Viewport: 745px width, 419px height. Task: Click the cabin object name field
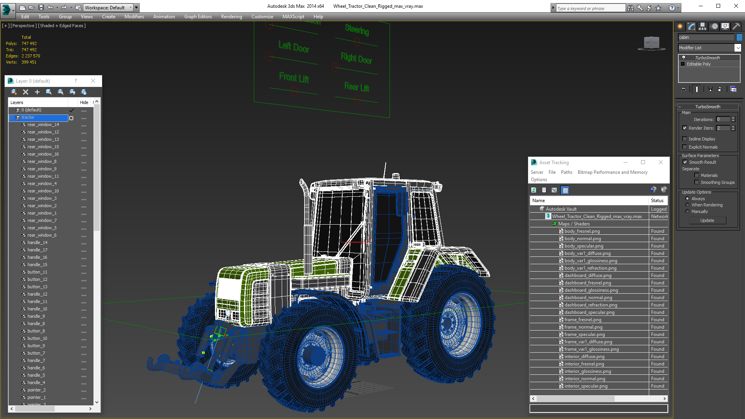[x=706, y=37]
